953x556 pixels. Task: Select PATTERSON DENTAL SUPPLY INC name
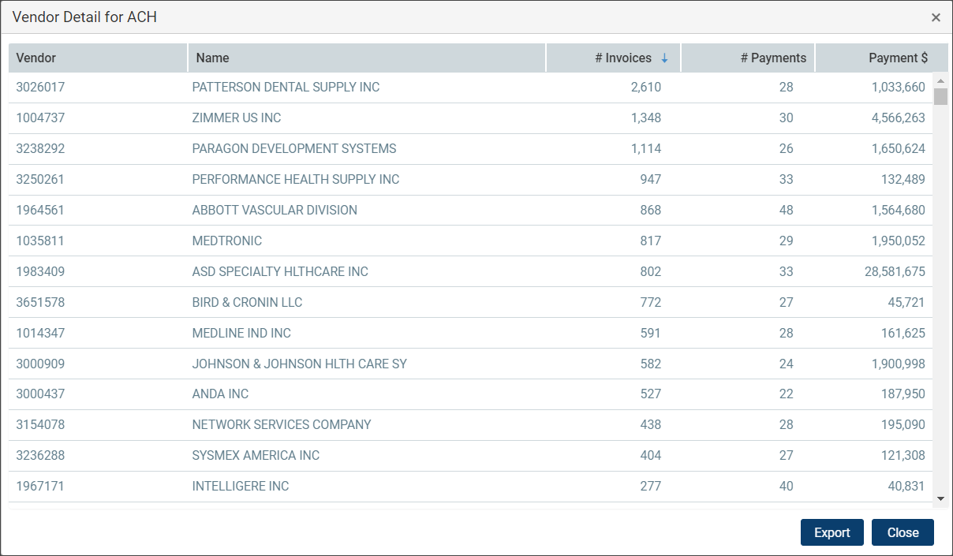tap(286, 87)
